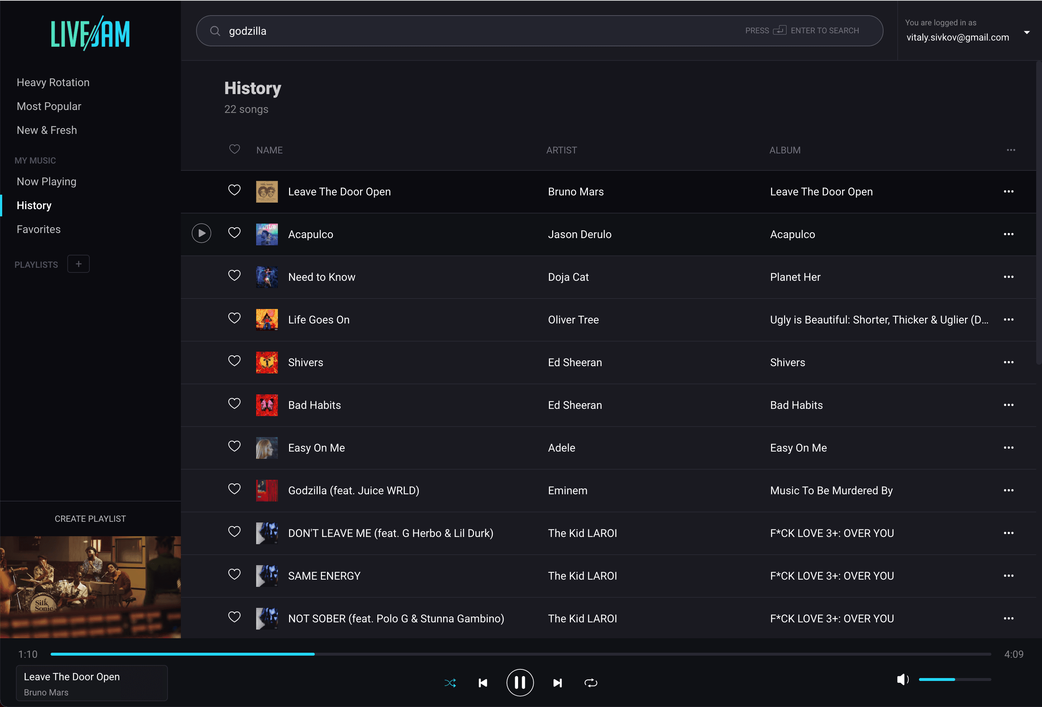Open more options for SAME ENERGY

pos(1008,576)
